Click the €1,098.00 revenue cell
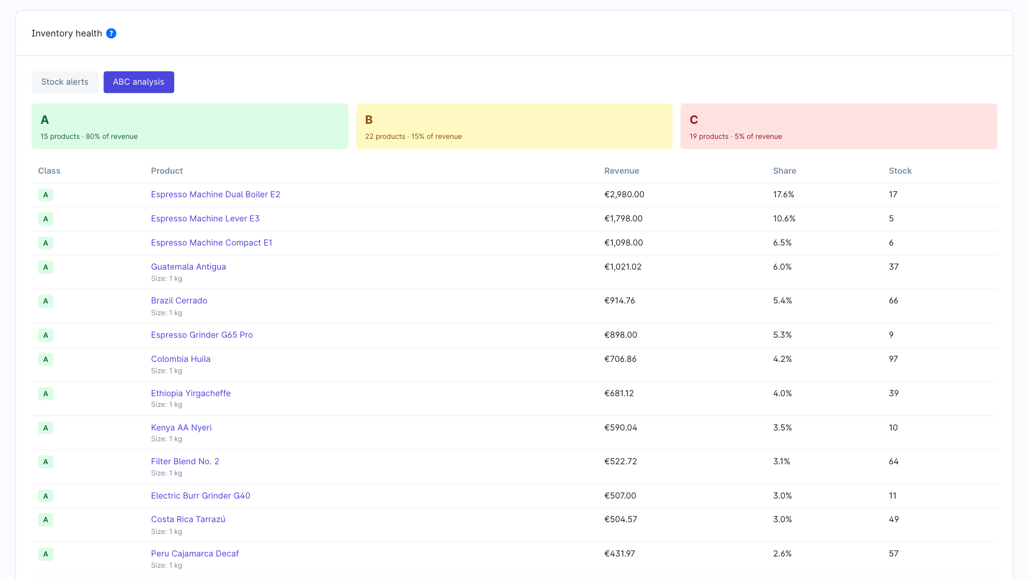Viewport: 1029px width, 579px height. point(624,243)
